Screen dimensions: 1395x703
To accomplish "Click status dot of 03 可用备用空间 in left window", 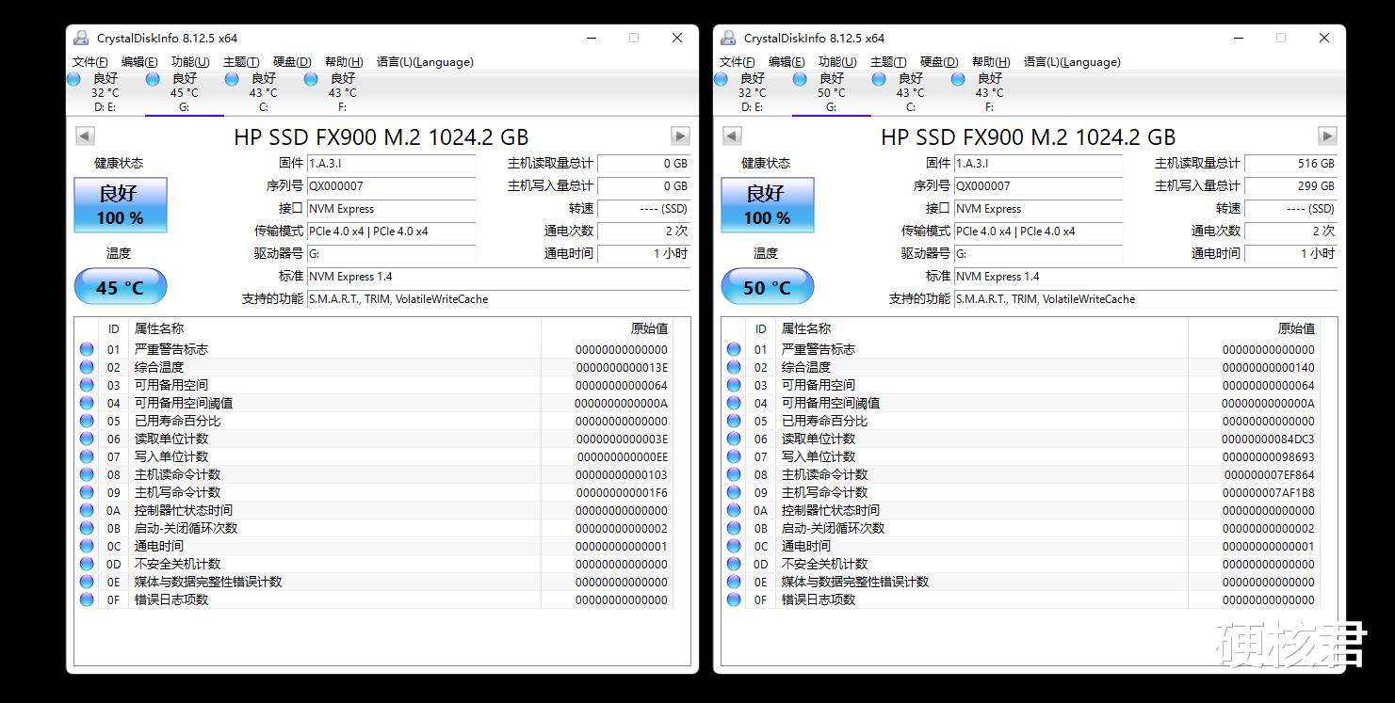I will coord(87,385).
